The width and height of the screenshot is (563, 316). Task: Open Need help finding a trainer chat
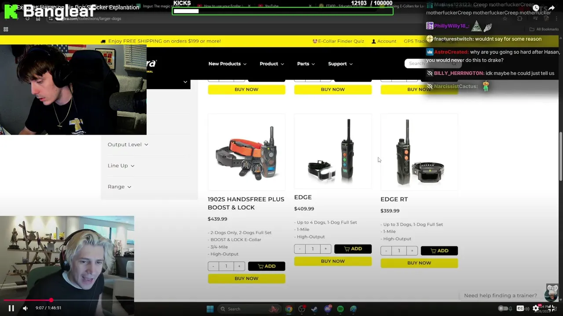[x=501, y=296]
